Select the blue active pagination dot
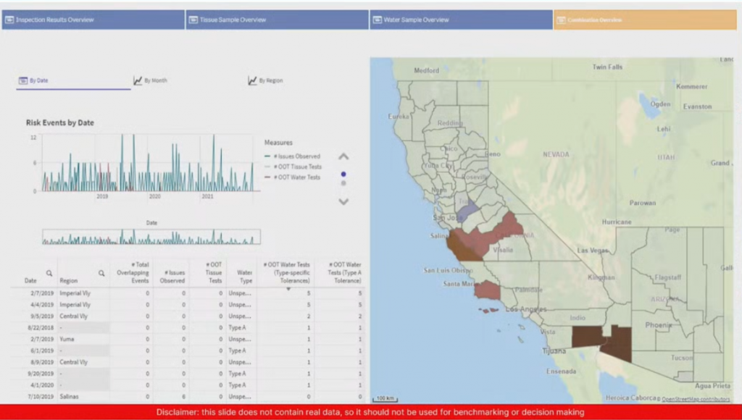 343,175
